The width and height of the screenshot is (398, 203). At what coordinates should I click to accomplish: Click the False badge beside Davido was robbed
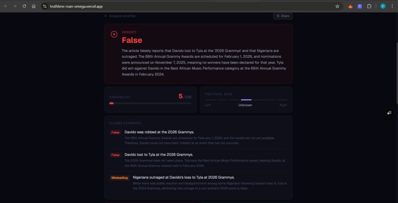click(115, 133)
